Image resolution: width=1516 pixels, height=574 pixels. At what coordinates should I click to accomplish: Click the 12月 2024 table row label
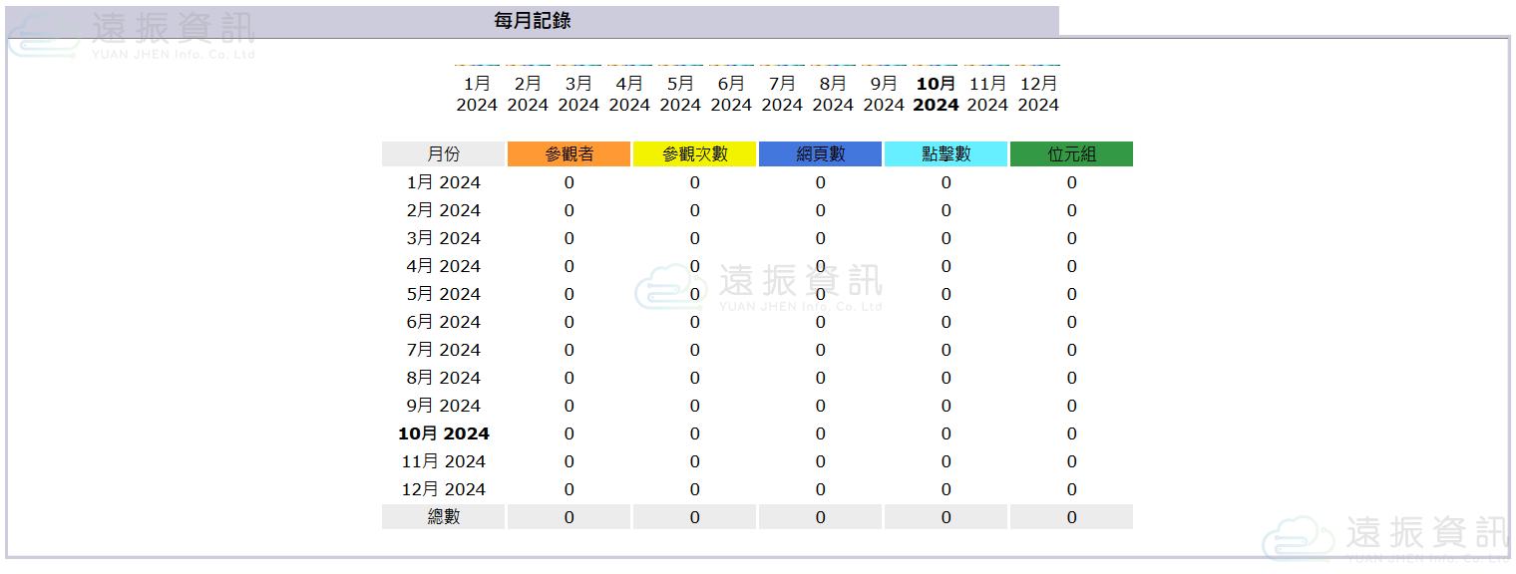click(x=443, y=489)
